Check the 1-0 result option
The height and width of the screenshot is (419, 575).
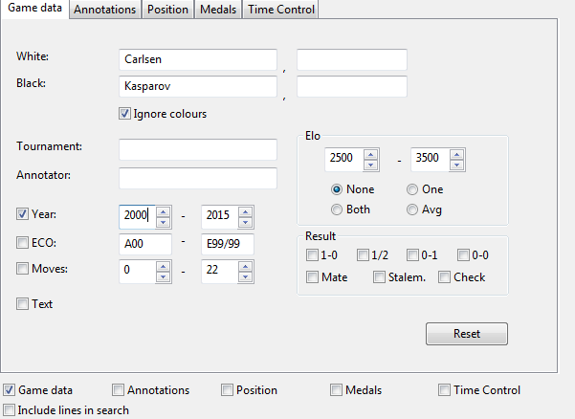(x=313, y=254)
